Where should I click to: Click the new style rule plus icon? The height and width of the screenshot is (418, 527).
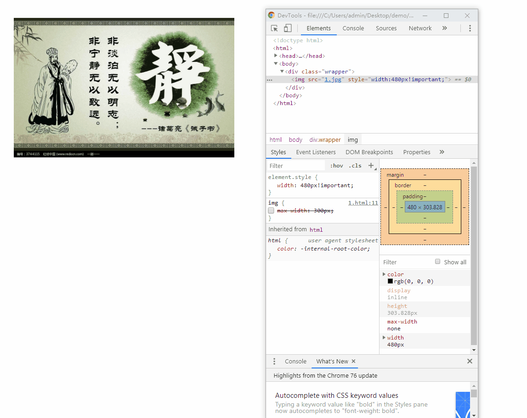coord(371,166)
